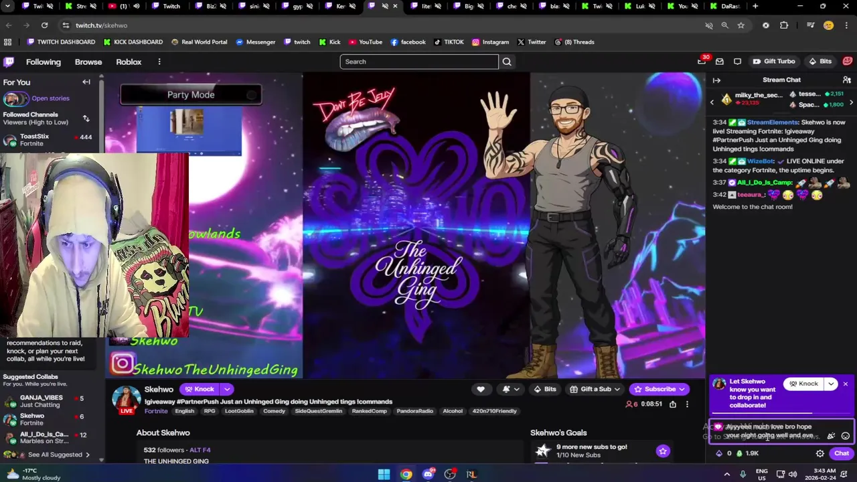Screen dimensions: 857x482
Task: Click the browser address bar URL
Action: pyautogui.click(x=101, y=25)
